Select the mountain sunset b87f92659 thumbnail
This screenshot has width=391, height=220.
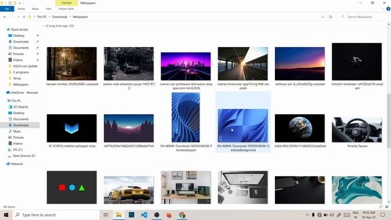click(129, 128)
